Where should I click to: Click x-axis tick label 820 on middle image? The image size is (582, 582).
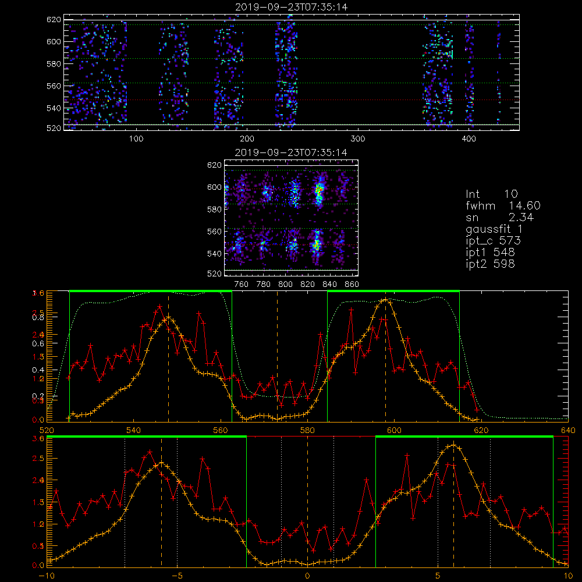(308, 285)
